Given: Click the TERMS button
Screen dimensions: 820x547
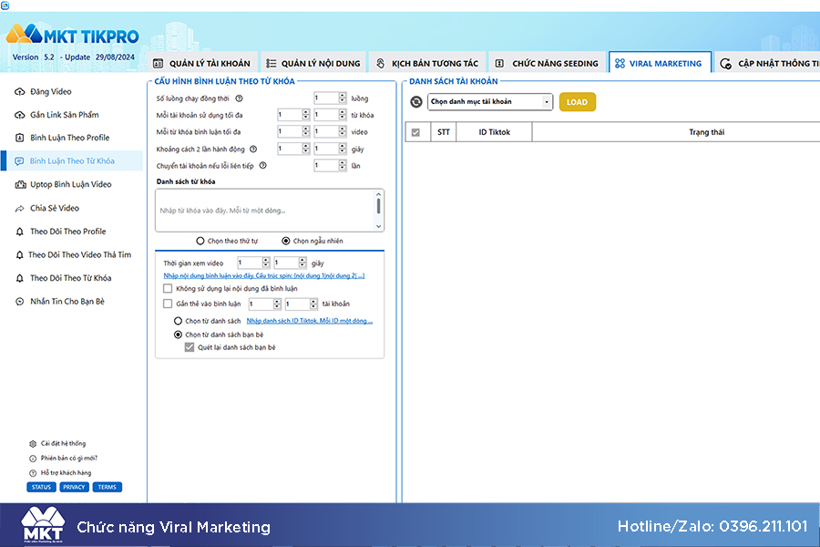Looking at the screenshot, I should [108, 488].
